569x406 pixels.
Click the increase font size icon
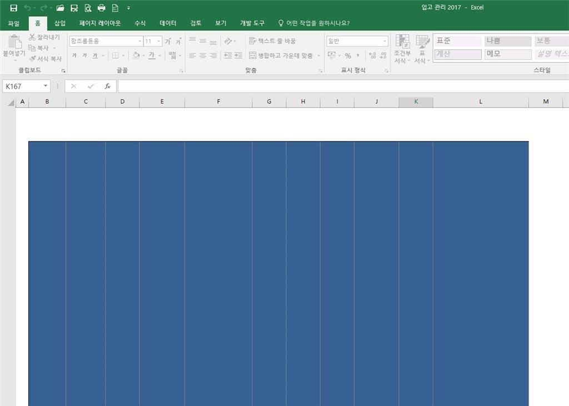[168, 41]
